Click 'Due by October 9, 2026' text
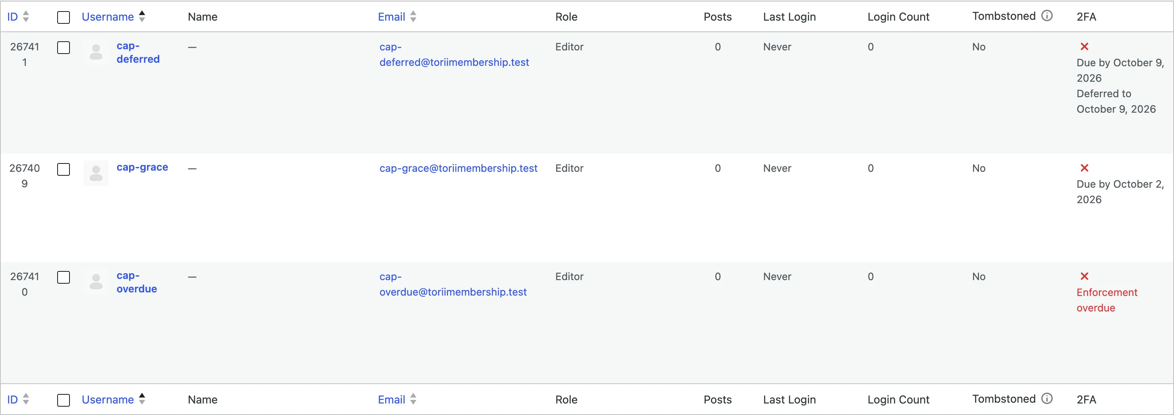1174x415 pixels. coord(1120,71)
